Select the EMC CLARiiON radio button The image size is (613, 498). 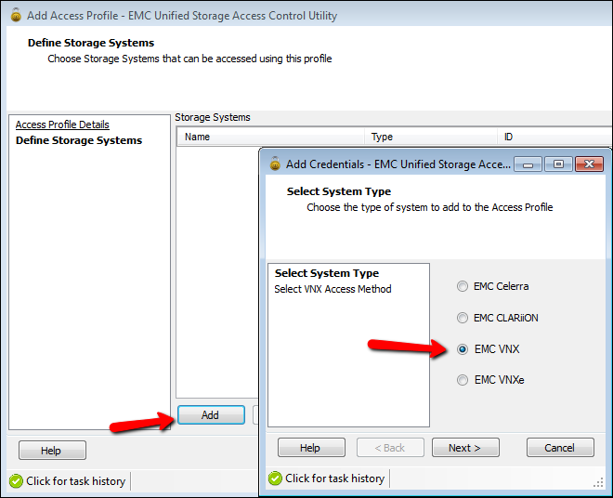463,318
